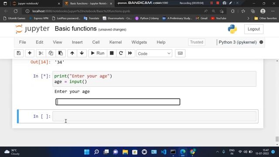279x157 pixels.
Task: Open the Other favorites folder
Action: coord(265,18)
